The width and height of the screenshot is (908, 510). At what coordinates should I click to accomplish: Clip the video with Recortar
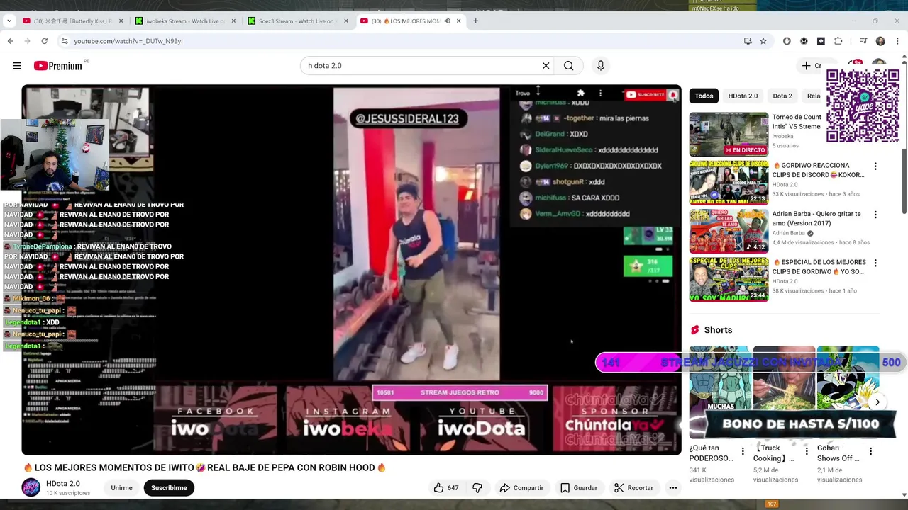point(634,488)
